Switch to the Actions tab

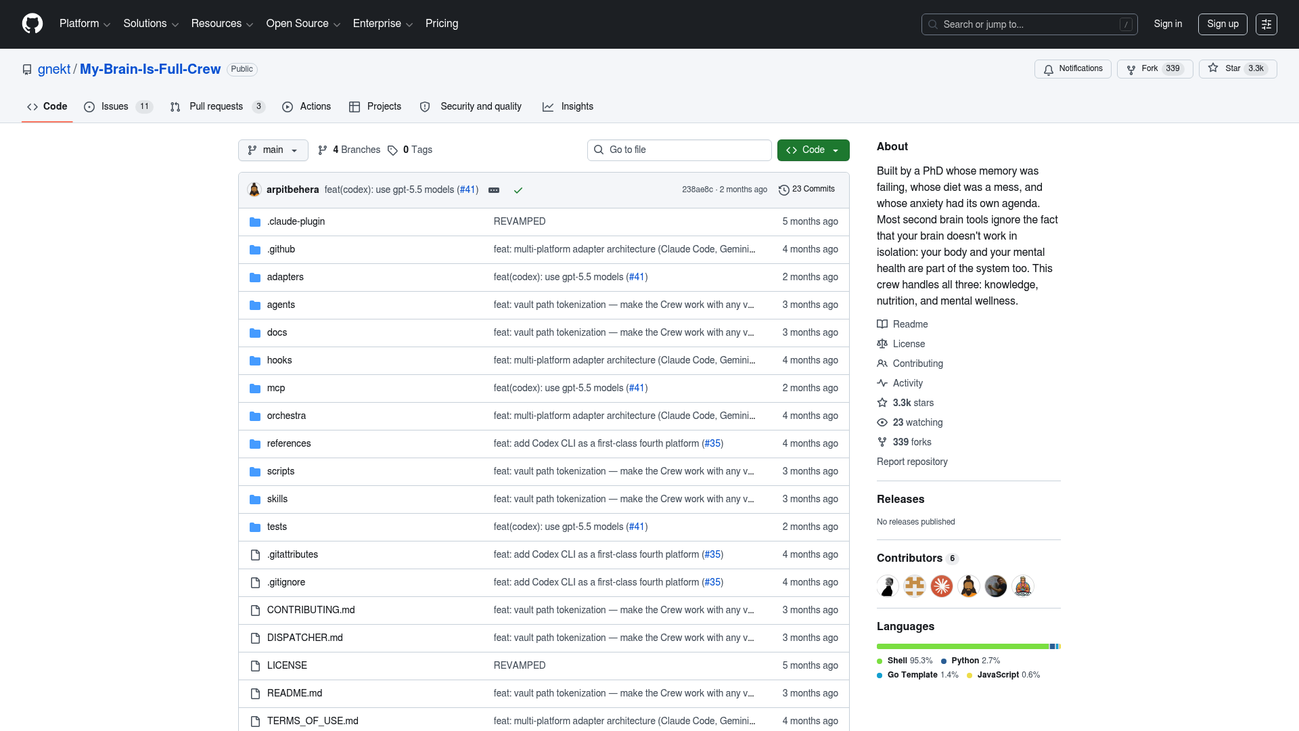pos(306,107)
